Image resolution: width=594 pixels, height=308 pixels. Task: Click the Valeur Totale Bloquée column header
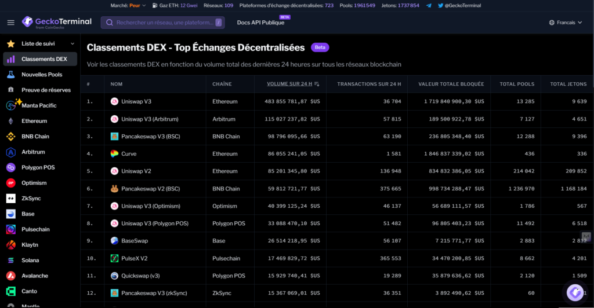click(x=451, y=84)
